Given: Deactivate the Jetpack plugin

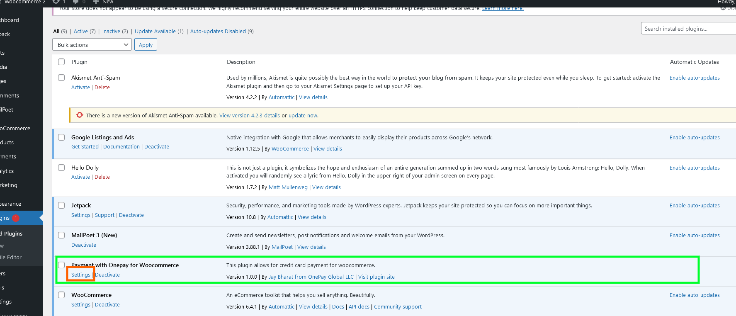Looking at the screenshot, I should tap(131, 215).
